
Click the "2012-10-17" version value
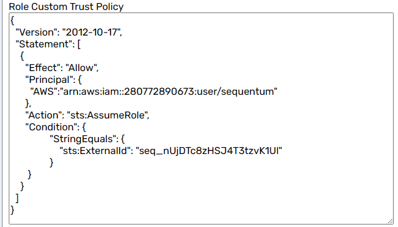pos(91,32)
